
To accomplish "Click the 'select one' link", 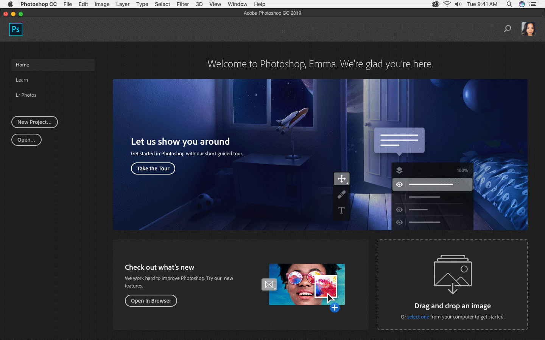I will 418,317.
